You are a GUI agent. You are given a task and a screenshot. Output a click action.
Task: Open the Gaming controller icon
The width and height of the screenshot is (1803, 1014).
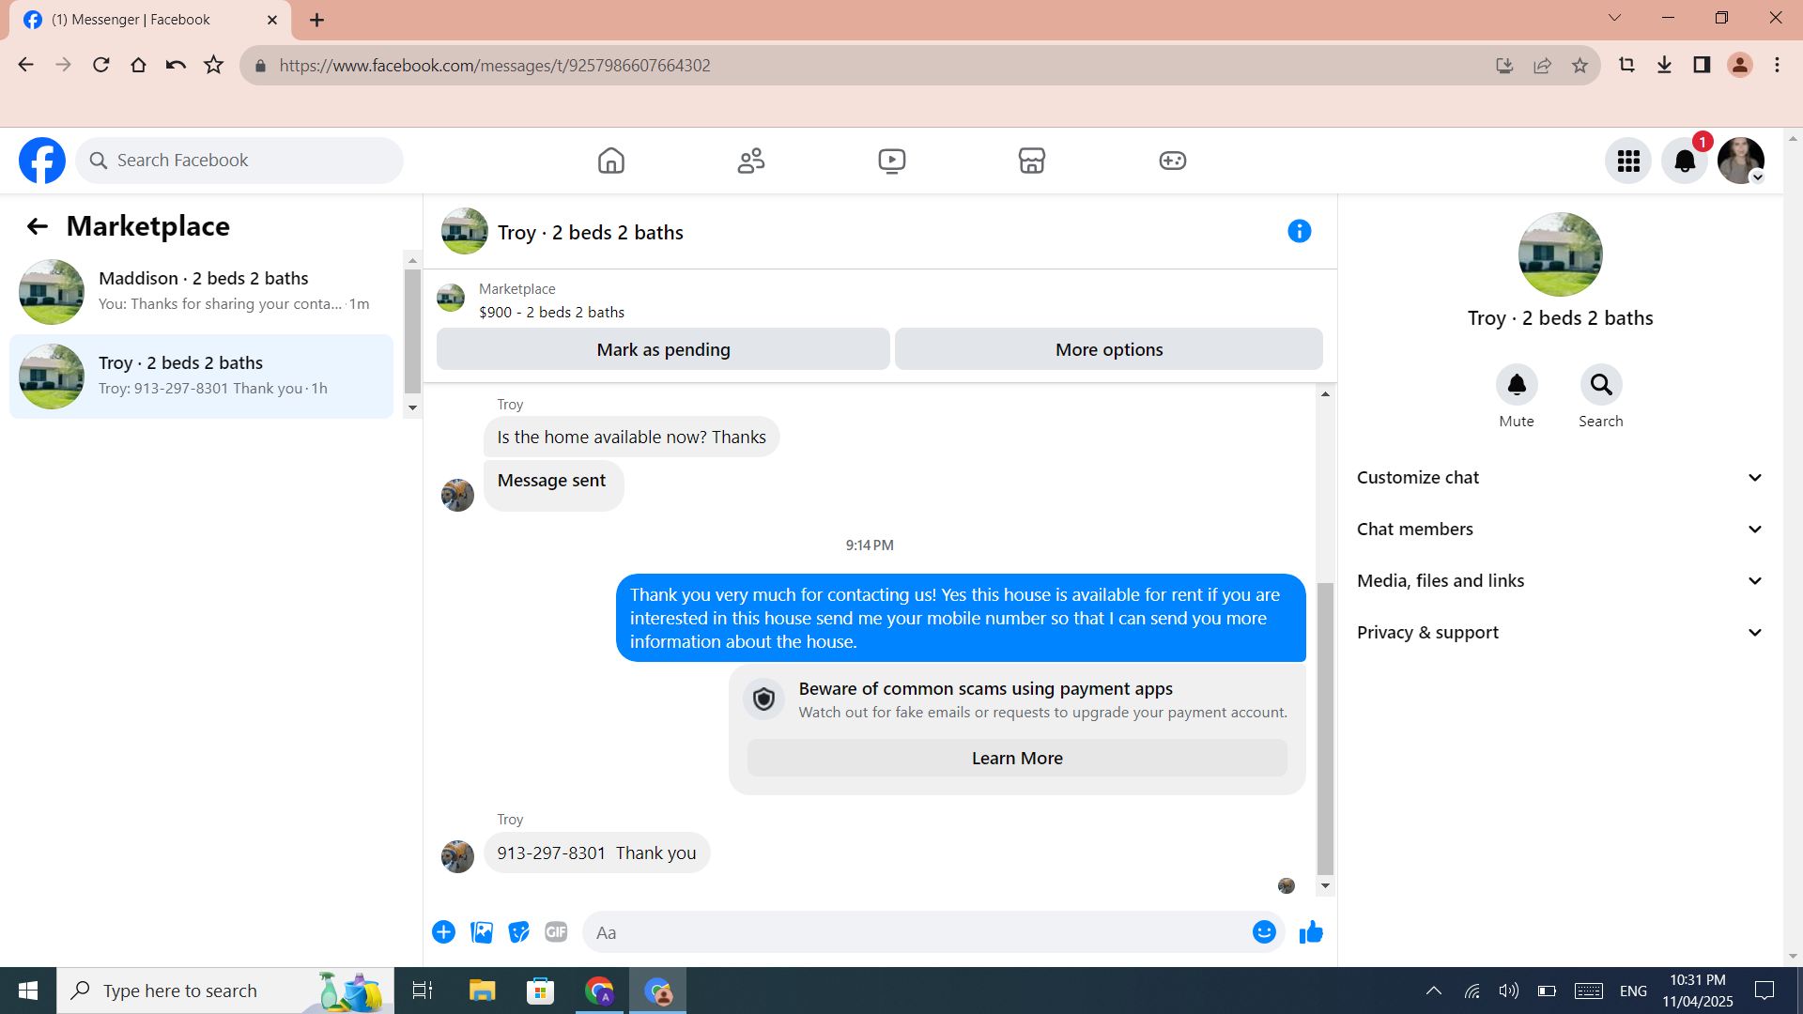click(x=1173, y=161)
